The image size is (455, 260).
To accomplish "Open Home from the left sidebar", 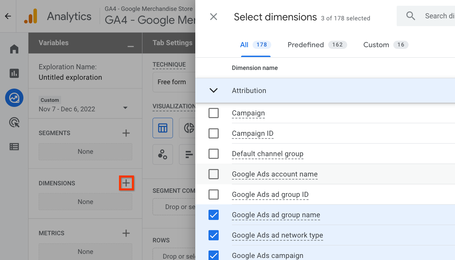I will 14,49.
